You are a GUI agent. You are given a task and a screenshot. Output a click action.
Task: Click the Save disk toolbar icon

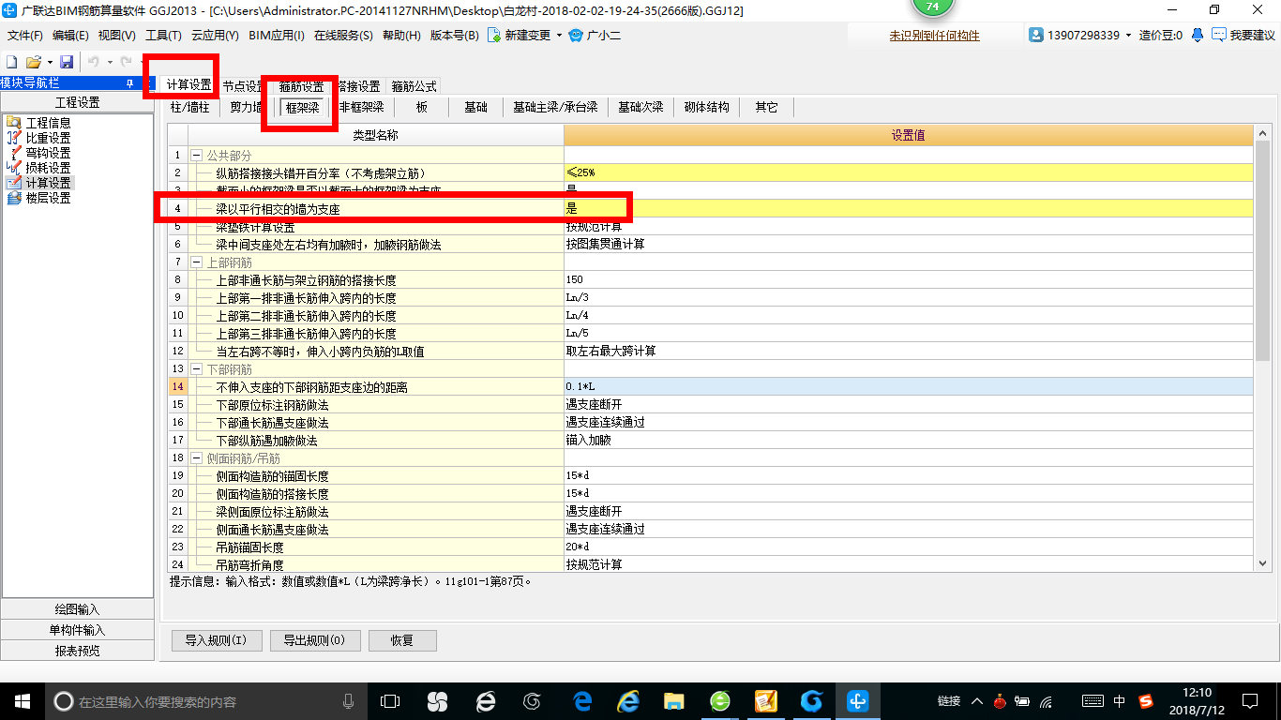tap(67, 62)
